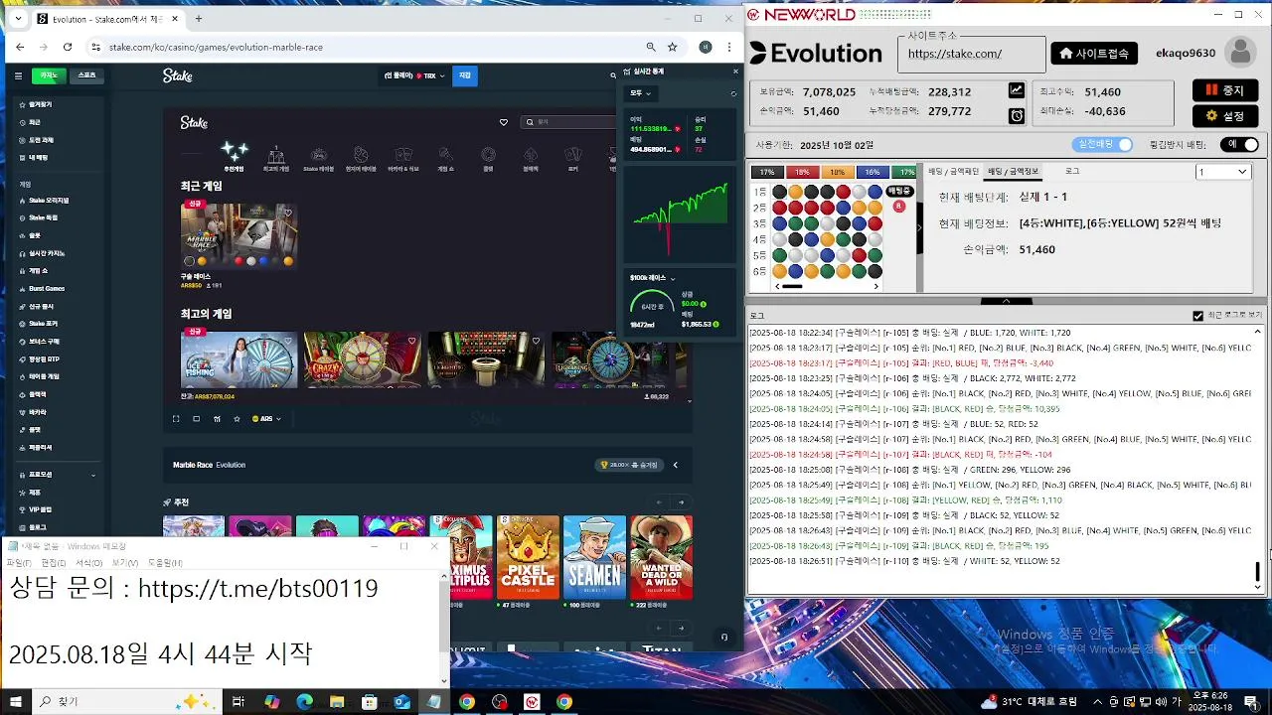Open the Ice Fishing game thumbnail
This screenshot has width=1272, height=715.
tap(238, 359)
